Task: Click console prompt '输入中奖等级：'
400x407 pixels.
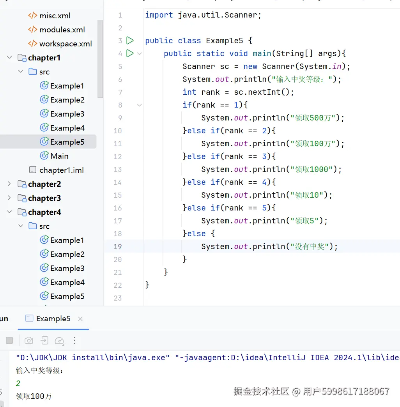Action: [x=39, y=370]
